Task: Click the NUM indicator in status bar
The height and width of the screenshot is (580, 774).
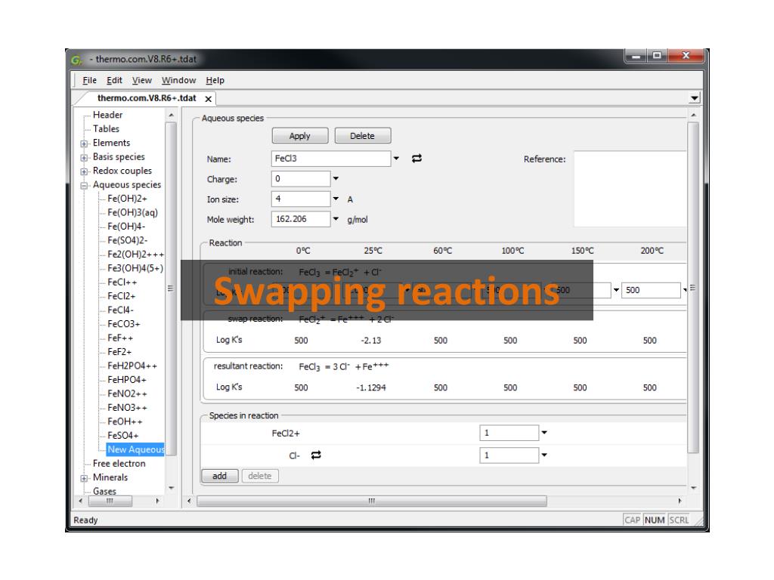Action: pyautogui.click(x=655, y=520)
